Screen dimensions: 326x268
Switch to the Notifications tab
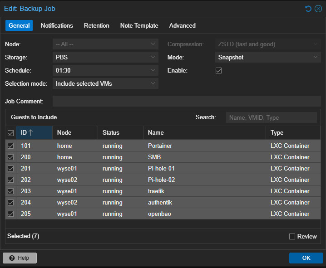[x=57, y=25]
